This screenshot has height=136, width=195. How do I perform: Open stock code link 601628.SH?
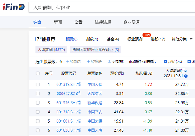pos(66,130)
